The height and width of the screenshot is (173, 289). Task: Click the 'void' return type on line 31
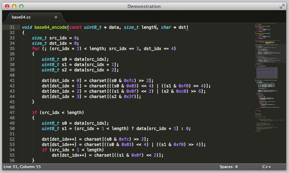pos(27,27)
